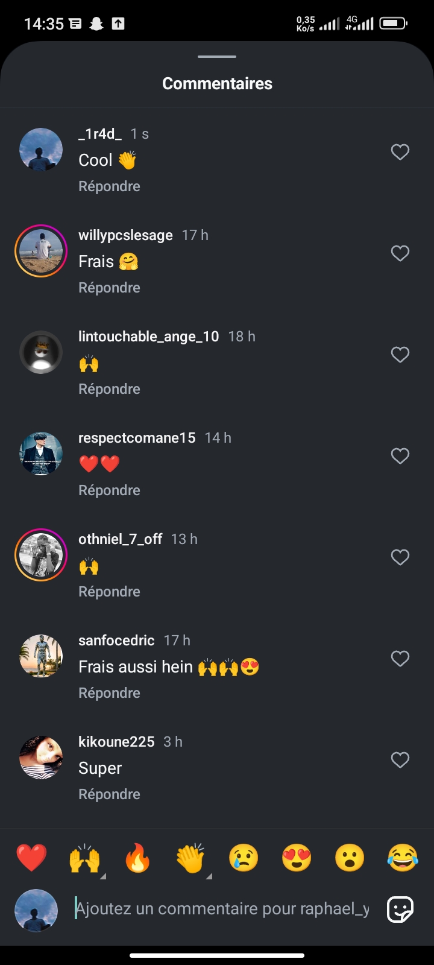Tap the surprised face emoji
This screenshot has height=965, width=434.
coord(350,858)
